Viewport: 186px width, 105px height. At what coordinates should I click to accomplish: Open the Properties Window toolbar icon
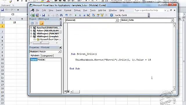[x=98, y=15]
